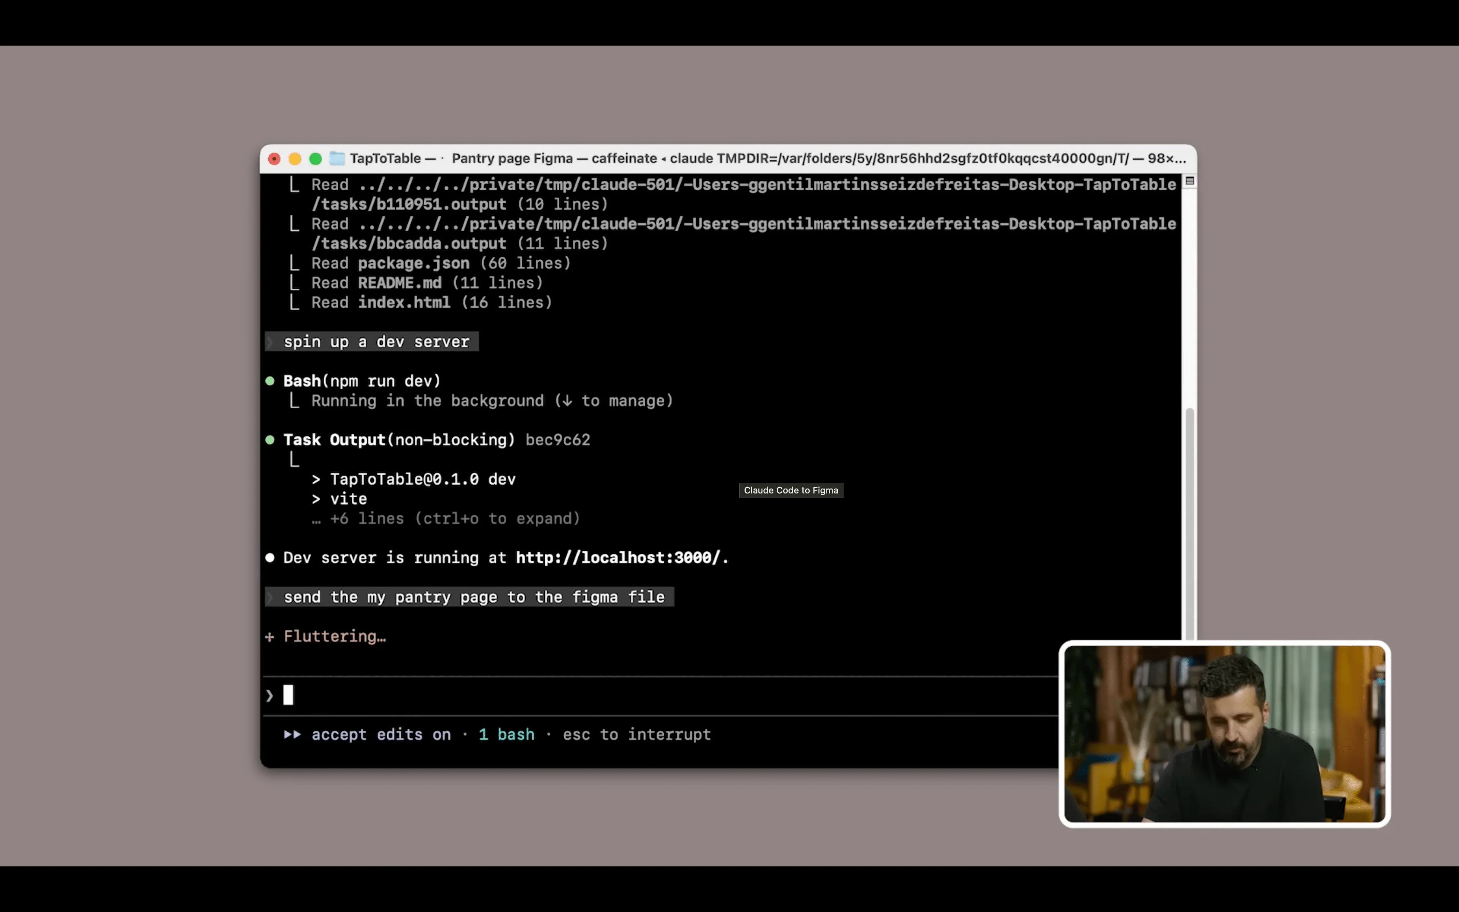Click the green bullet beside Bash(npm run dev)
Viewport: 1459px width, 912px height.
point(270,381)
